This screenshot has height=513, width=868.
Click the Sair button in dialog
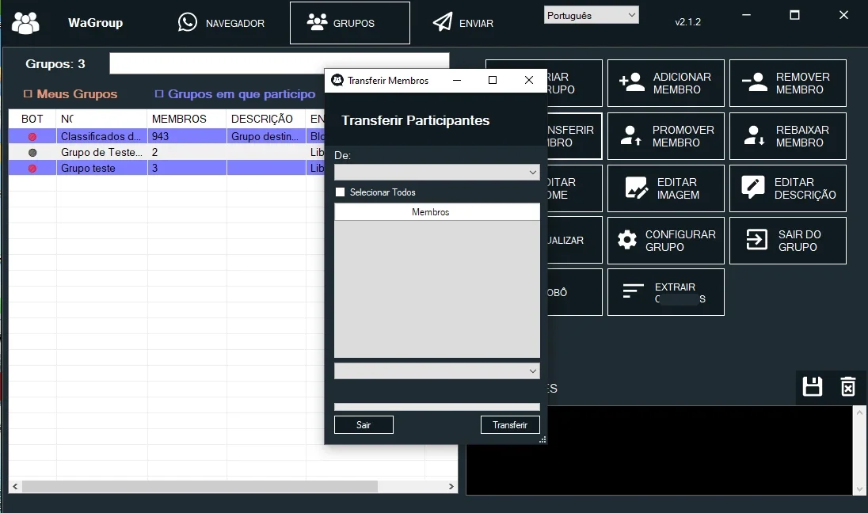[364, 425]
